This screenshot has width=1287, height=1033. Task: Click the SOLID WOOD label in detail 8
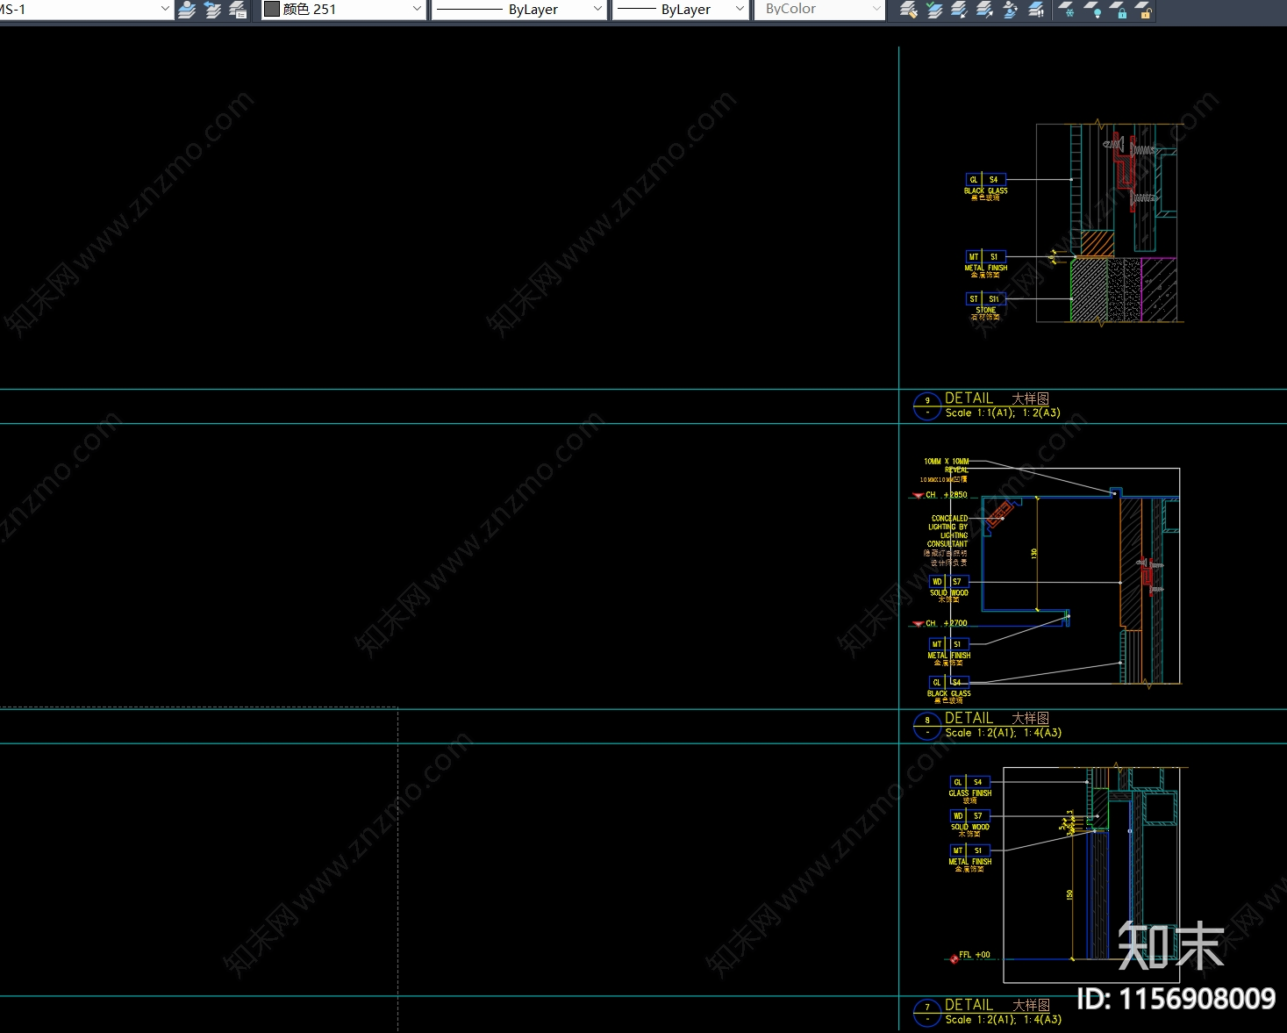[949, 593]
